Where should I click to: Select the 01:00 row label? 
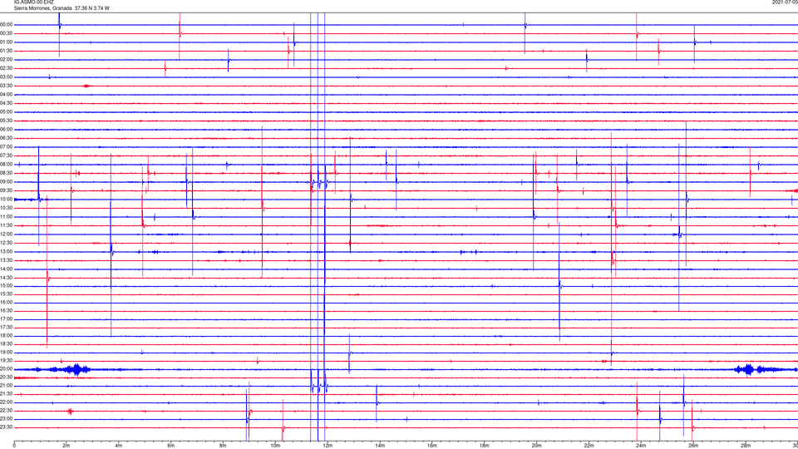tap(7, 42)
